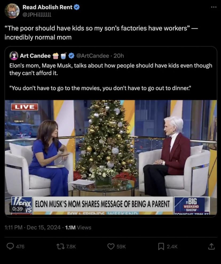Image resolution: width=221 pixels, height=264 pixels.
Task: Open the reply icon with 476 comments
Action: [10, 247]
